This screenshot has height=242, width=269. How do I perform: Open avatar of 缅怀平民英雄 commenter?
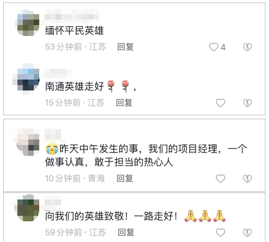point(28,23)
